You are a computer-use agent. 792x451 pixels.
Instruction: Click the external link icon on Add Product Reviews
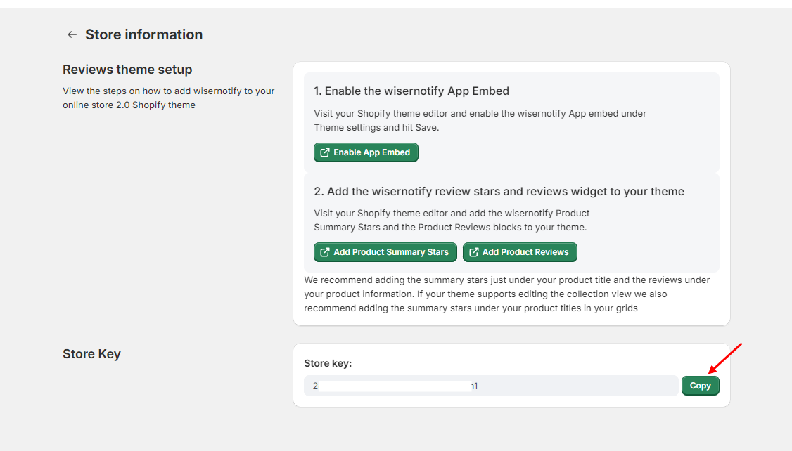click(473, 252)
